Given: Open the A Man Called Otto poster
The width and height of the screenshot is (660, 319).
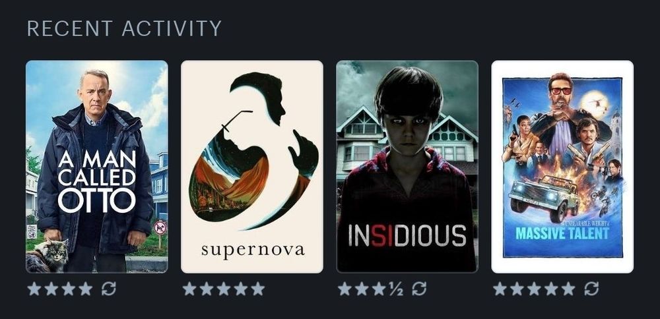Looking at the screenshot, I should [x=97, y=167].
